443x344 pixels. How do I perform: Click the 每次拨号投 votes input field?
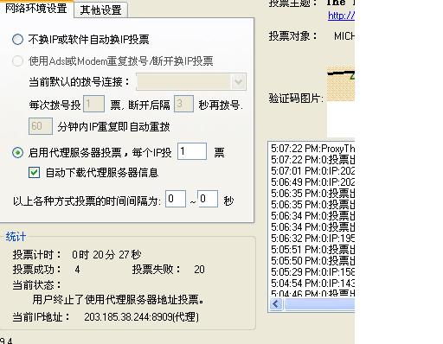click(93, 104)
